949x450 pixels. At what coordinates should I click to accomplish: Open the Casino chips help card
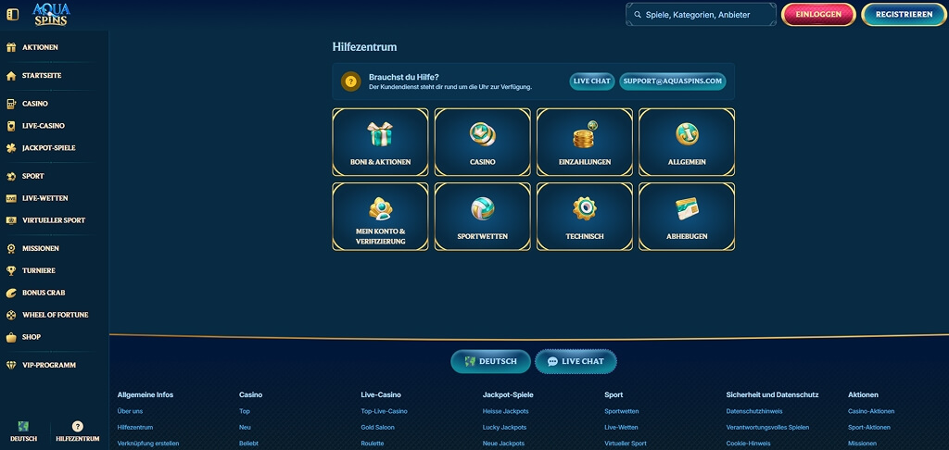pos(482,143)
